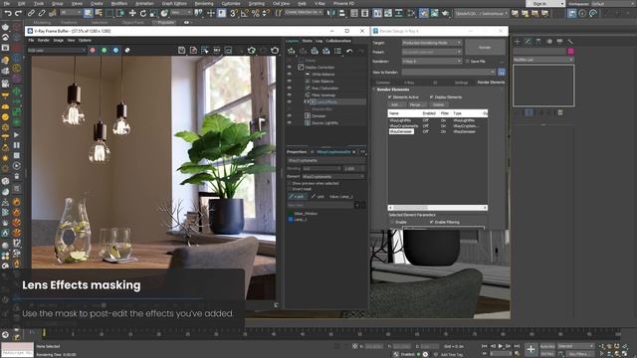Click region render icon in Frame Buffer
The width and height of the screenshot is (637, 358).
pos(205,51)
